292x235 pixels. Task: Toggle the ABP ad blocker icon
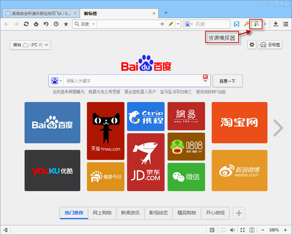tap(223, 230)
